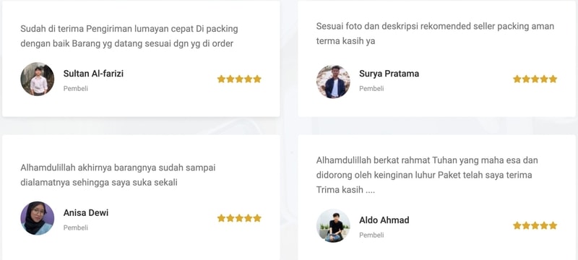578x260 pixels.
Task: Click review text 'Alhamdulillah akhirnya barangnya sudah sampai'
Action: 118,175
